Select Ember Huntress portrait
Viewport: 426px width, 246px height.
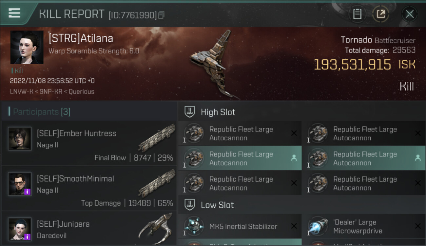pos(20,139)
